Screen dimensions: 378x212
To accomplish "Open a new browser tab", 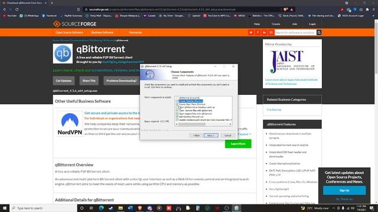I will [x=52, y=3].
